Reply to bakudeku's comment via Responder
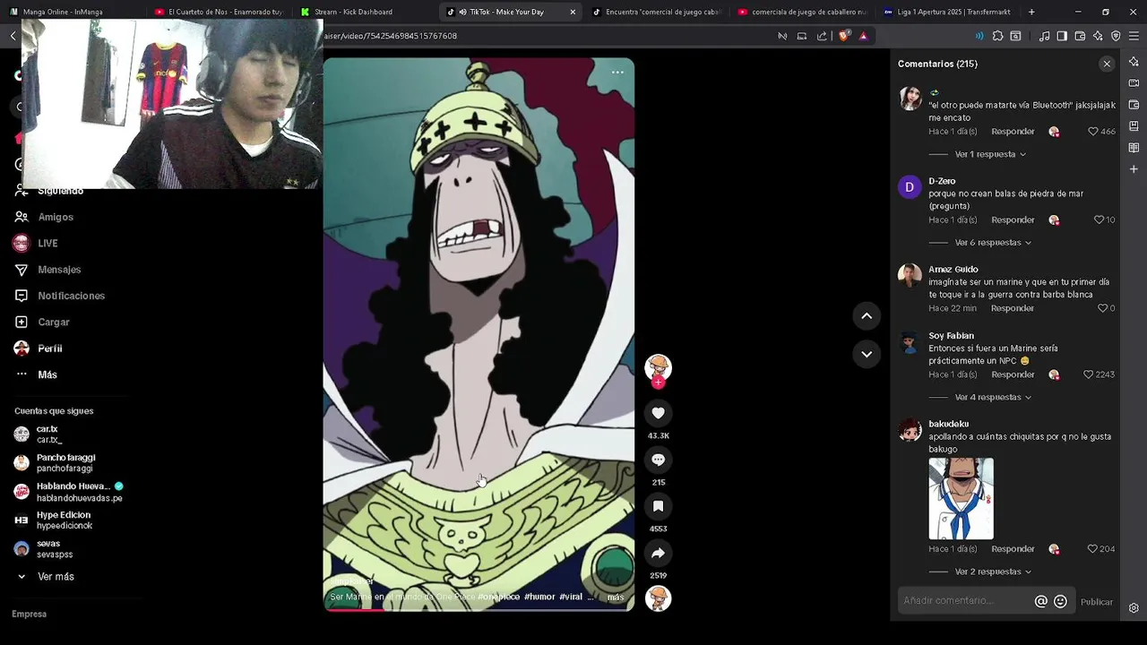The height and width of the screenshot is (645, 1147). point(1013,549)
